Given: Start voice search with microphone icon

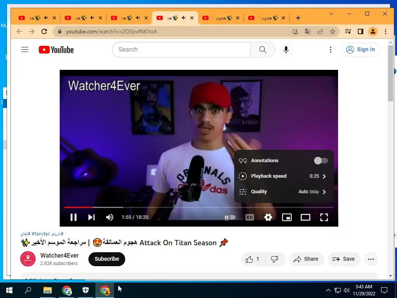Looking at the screenshot, I should pos(286,50).
